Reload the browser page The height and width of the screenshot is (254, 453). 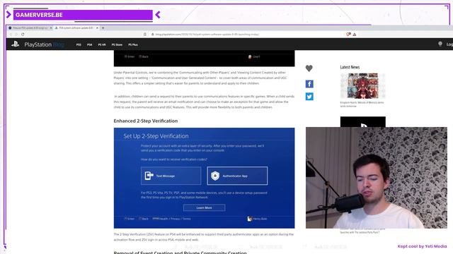point(23,35)
